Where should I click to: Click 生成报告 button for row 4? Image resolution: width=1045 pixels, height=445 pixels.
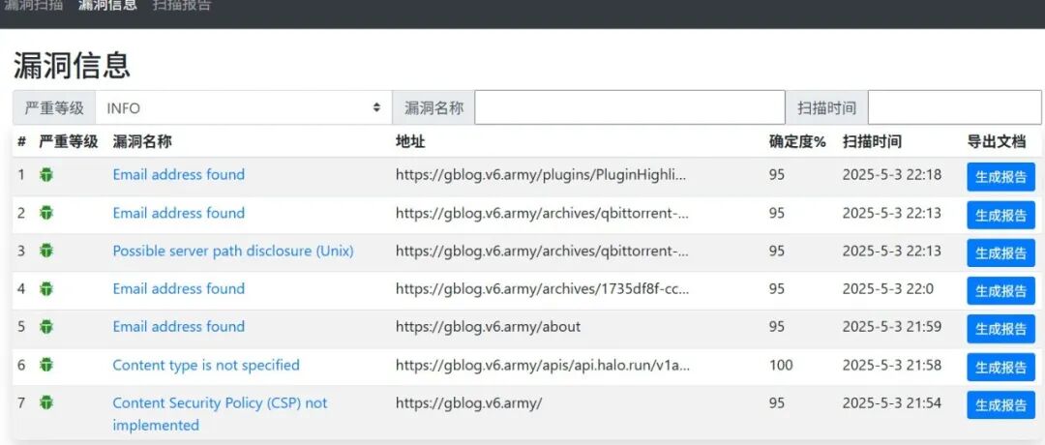(x=1001, y=290)
